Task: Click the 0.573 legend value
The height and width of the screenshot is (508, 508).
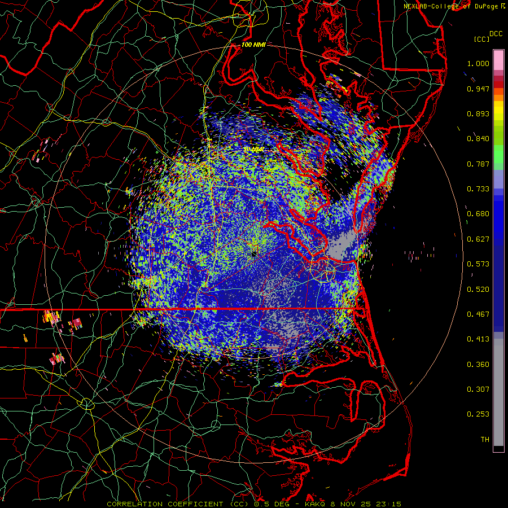Action: click(478, 264)
